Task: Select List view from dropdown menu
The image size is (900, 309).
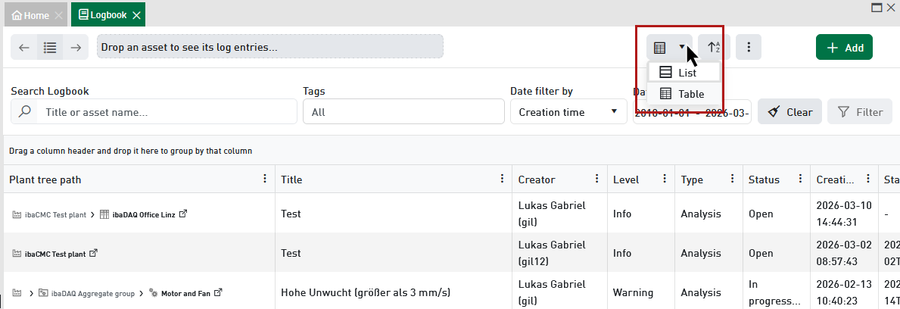Action: (685, 73)
